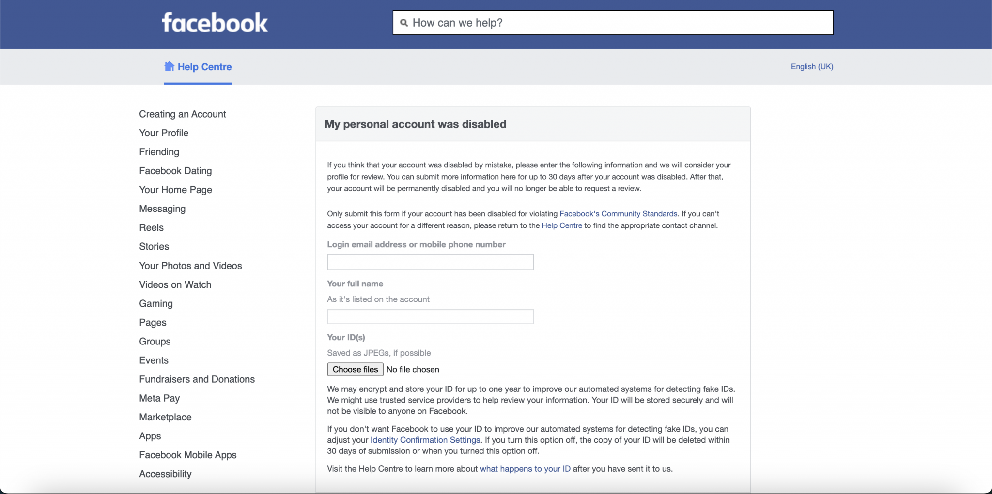992x494 pixels.
Task: Click the search magnifier icon
Action: click(405, 23)
